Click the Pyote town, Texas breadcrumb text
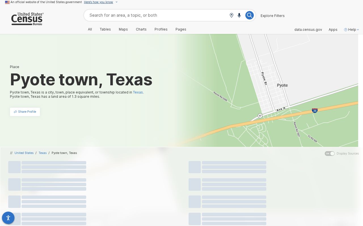363x226 pixels. [64, 153]
